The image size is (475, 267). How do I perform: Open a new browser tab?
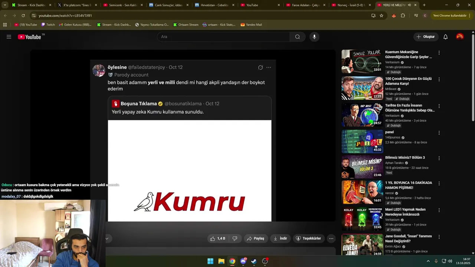point(424,5)
